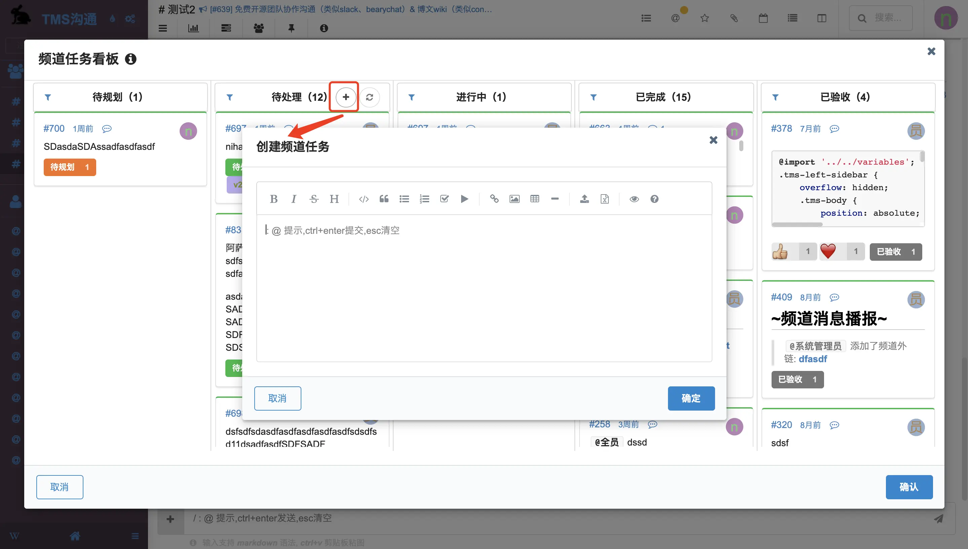Insert hyperlink in editor

(x=494, y=199)
